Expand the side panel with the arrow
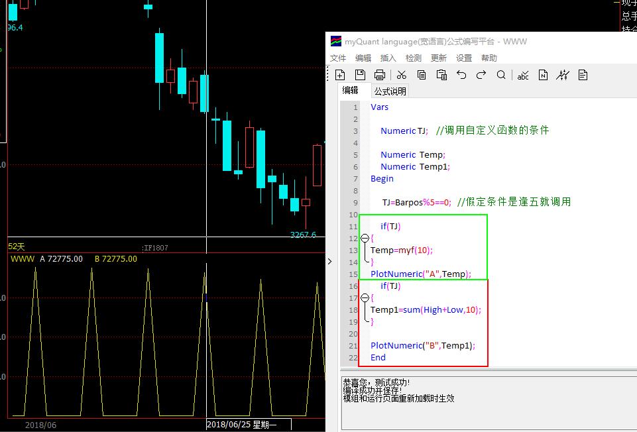Image resolution: width=637 pixels, height=432 pixels. point(330,262)
